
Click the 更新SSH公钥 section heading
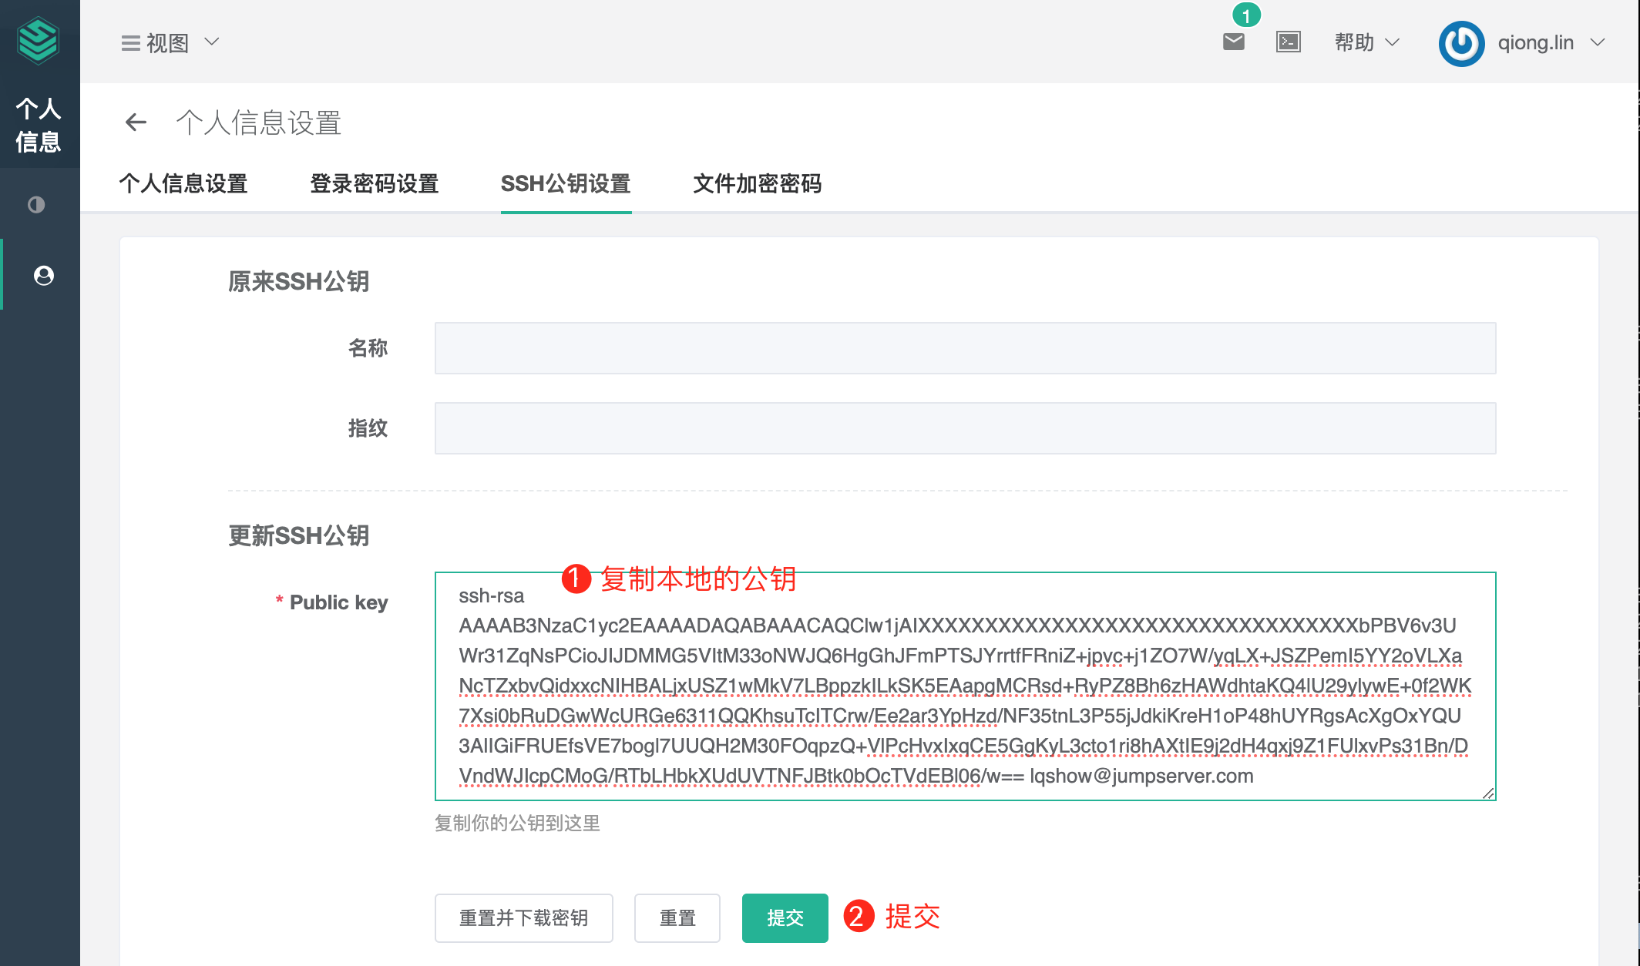click(x=299, y=535)
